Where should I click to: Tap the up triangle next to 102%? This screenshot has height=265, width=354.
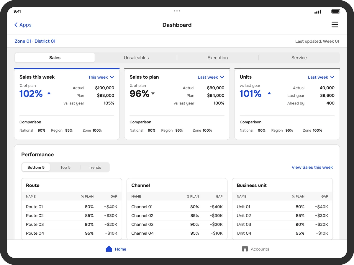(49, 93)
